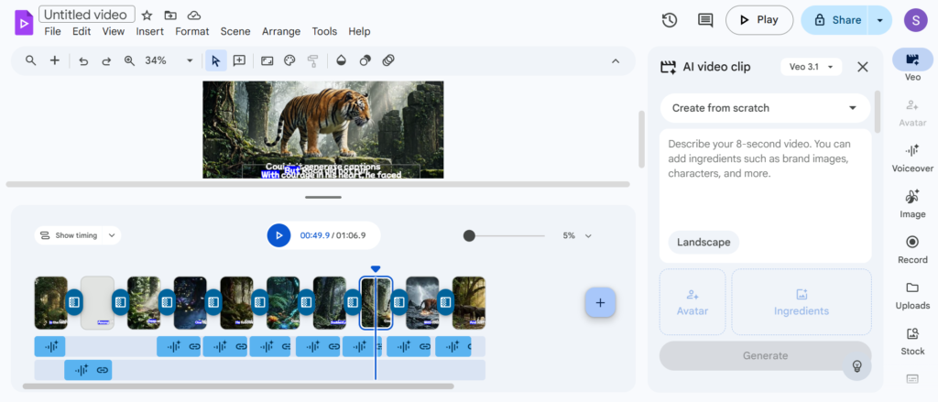Click the video description prompt field
The width and height of the screenshot is (938, 402).
click(765, 179)
